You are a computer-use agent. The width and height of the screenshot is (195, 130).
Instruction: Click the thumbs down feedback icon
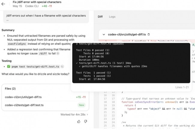pyautogui.click(x=85, y=121)
